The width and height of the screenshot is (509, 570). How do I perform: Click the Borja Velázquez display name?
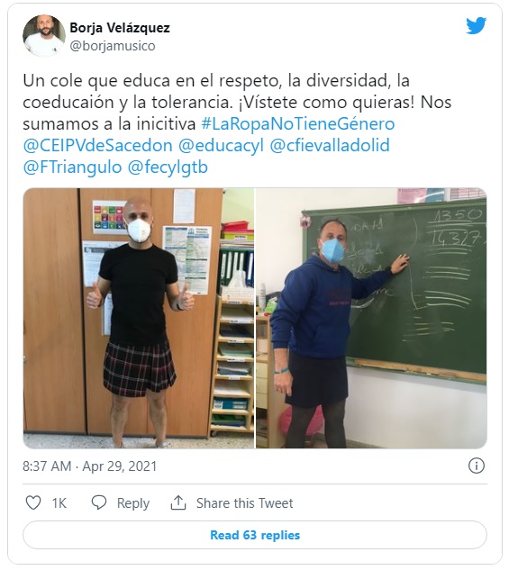(120, 28)
